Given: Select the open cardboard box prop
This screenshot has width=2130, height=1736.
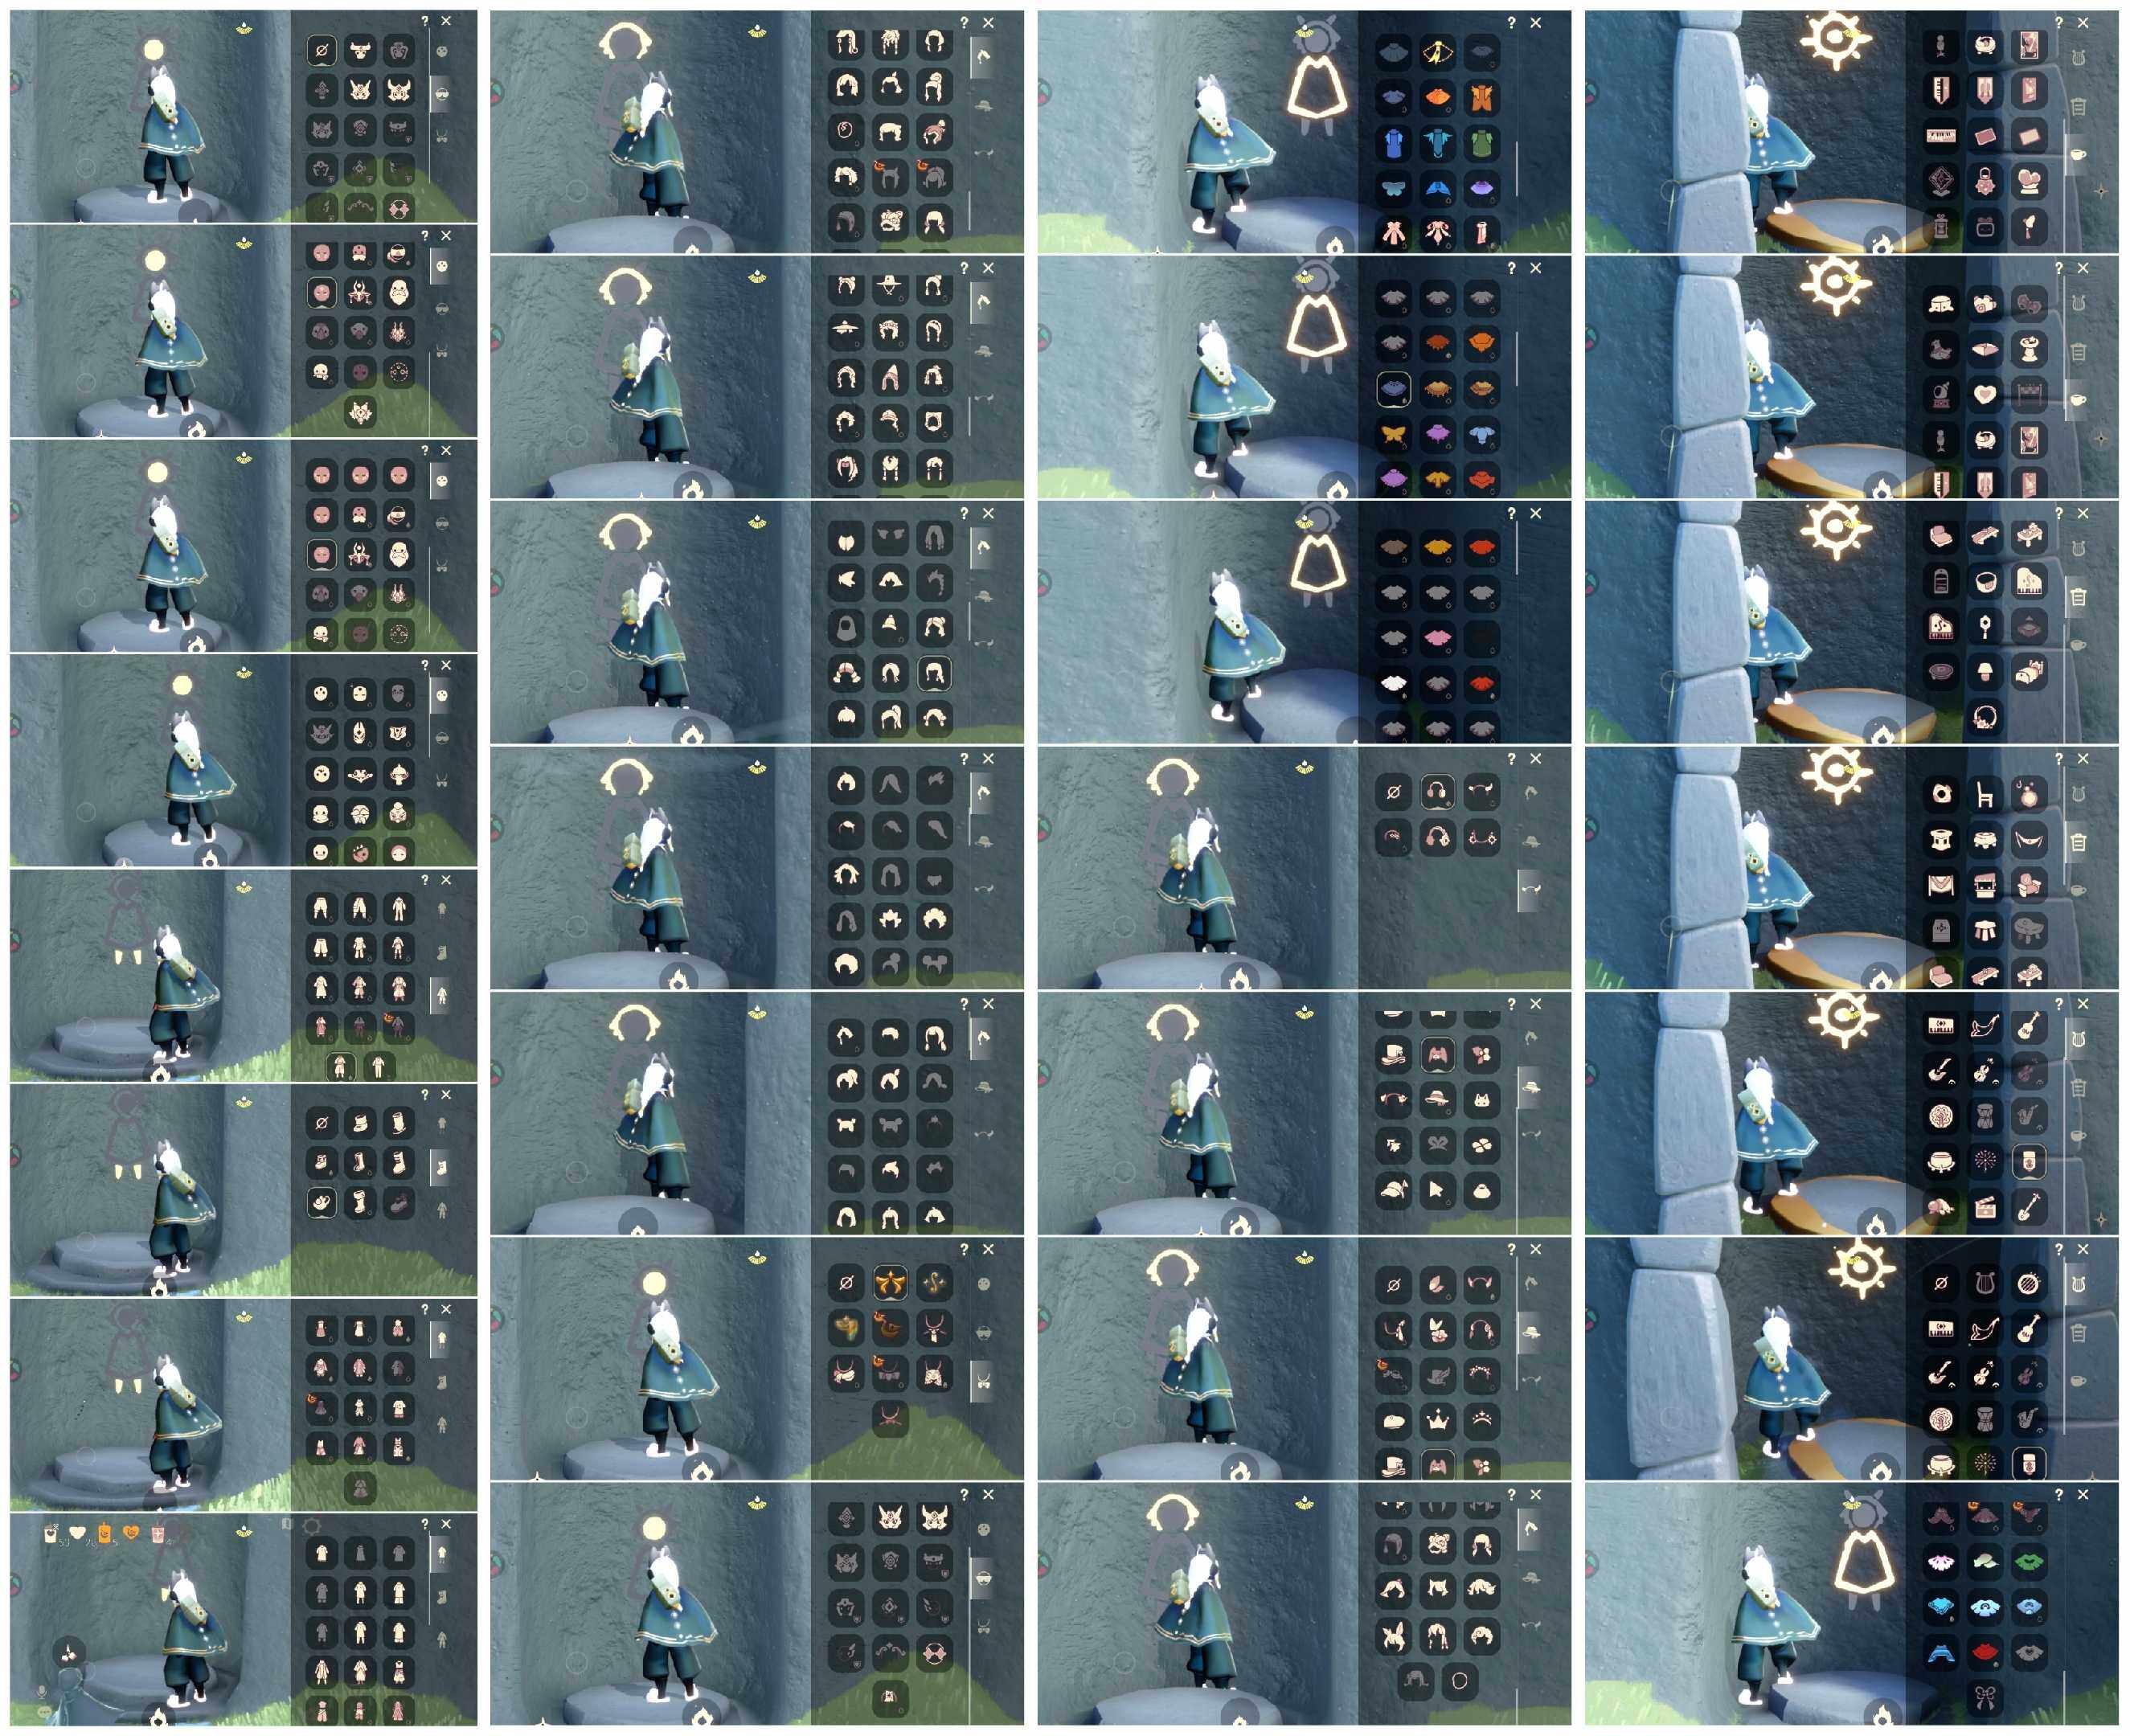Looking at the screenshot, I should (1985, 349).
